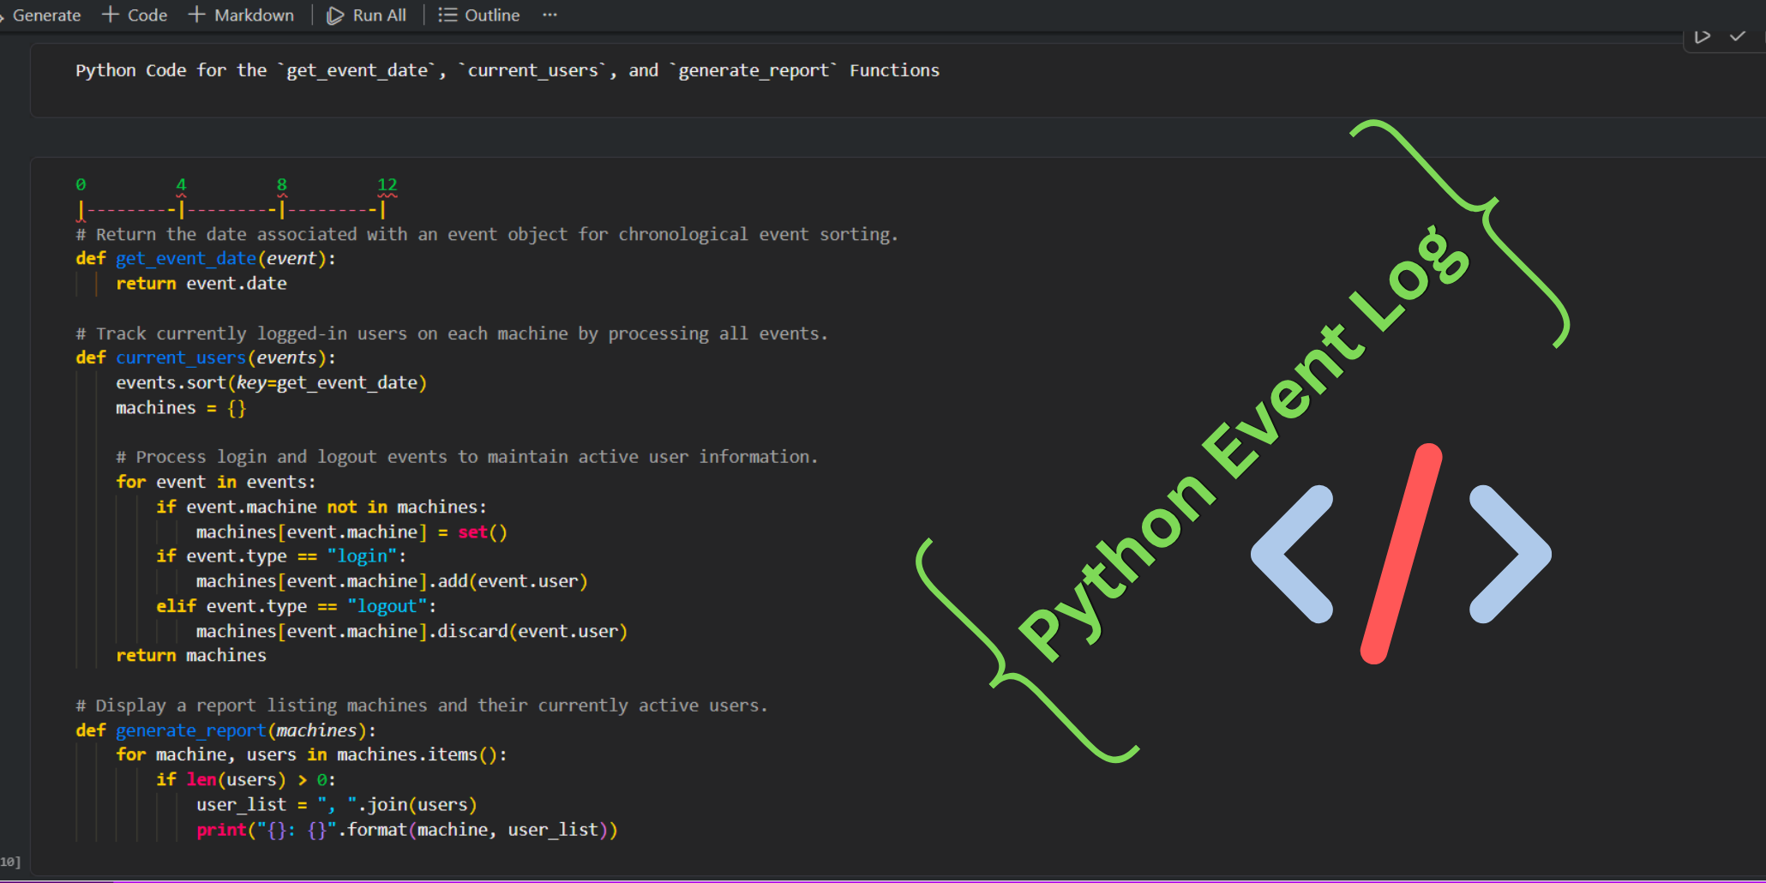
Task: Click 'machines[event.machine] = set()' line
Action: click(351, 532)
